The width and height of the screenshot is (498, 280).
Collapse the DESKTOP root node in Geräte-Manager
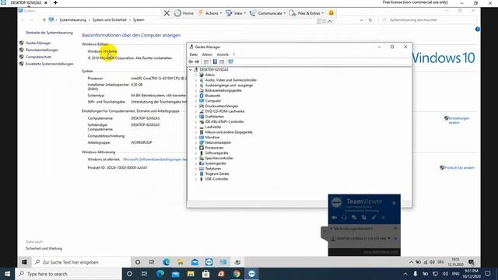pos(191,69)
